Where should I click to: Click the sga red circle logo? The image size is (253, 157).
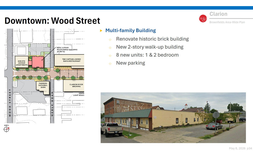click(x=203, y=18)
